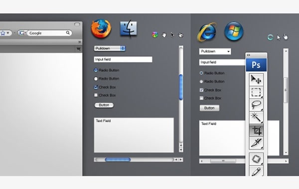Select the Crop tool
Image resolution: width=299 pixels, height=189 pixels.
(256, 131)
